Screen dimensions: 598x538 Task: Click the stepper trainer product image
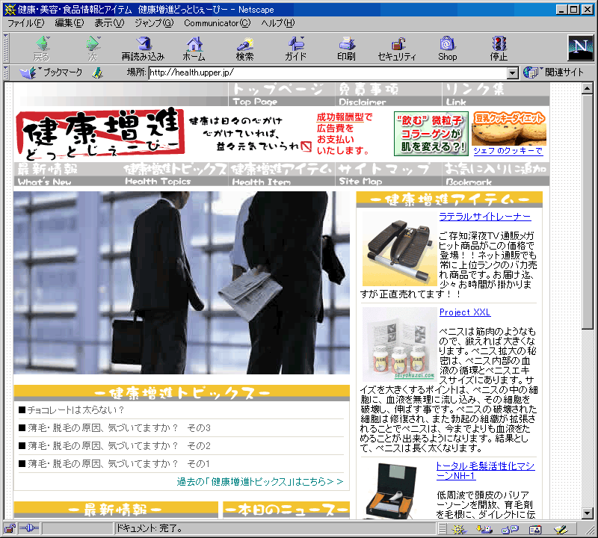point(399,249)
